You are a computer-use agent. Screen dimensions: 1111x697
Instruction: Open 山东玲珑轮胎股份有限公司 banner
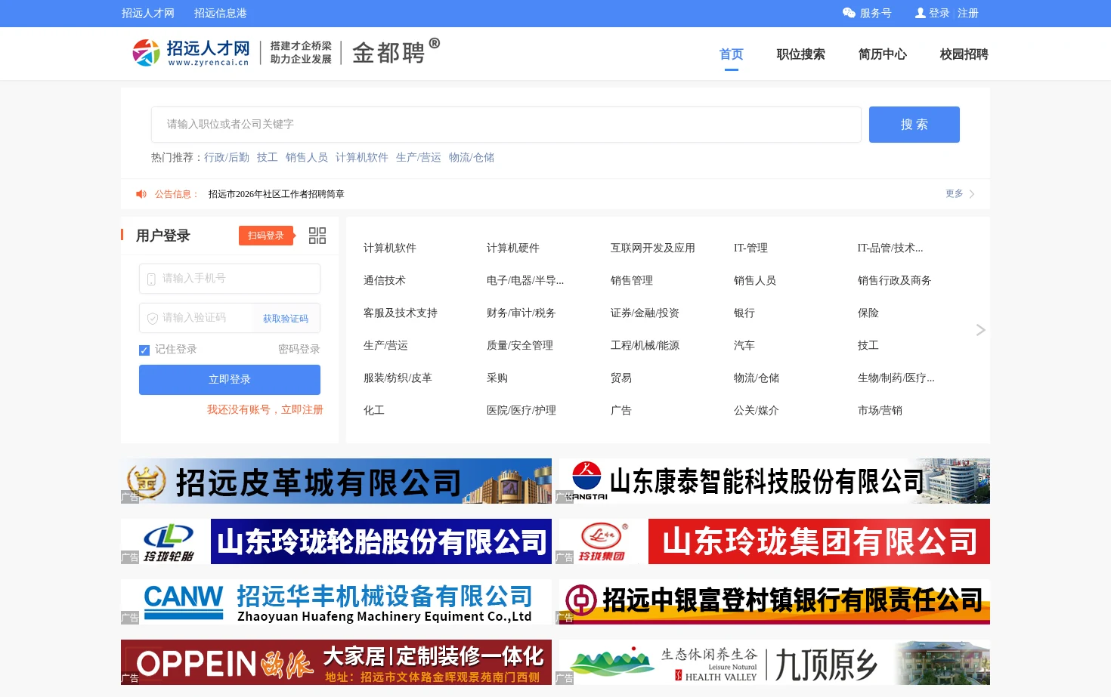[336, 541]
